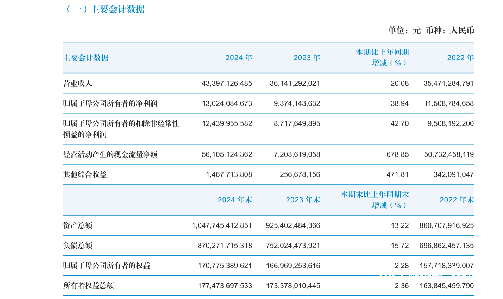Click the 所有者权益总额 row label
This screenshot has height=299, width=503.
[x=88, y=286]
